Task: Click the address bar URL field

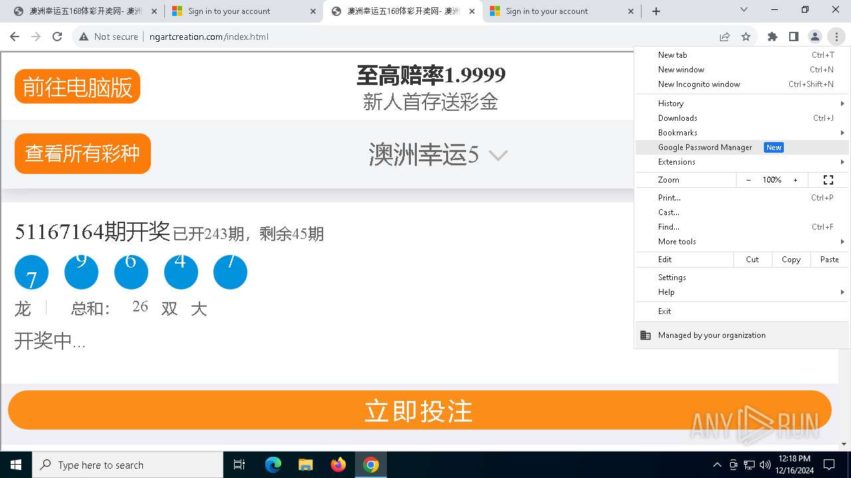Action: 425,37
